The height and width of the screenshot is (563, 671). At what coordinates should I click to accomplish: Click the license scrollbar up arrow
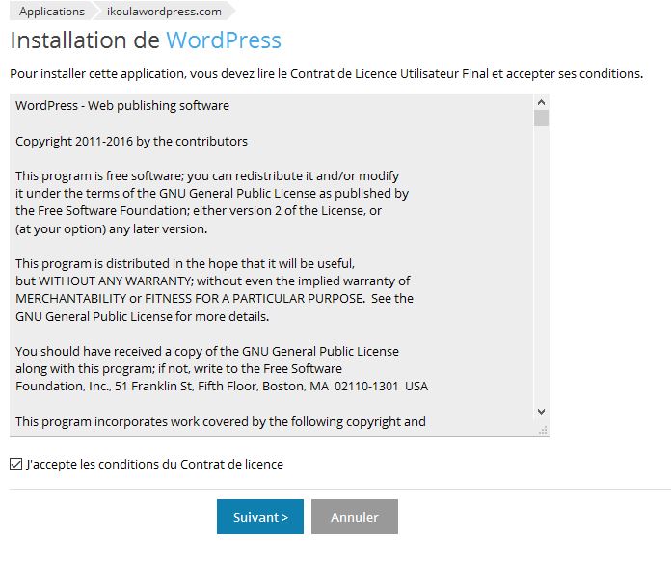click(x=541, y=101)
